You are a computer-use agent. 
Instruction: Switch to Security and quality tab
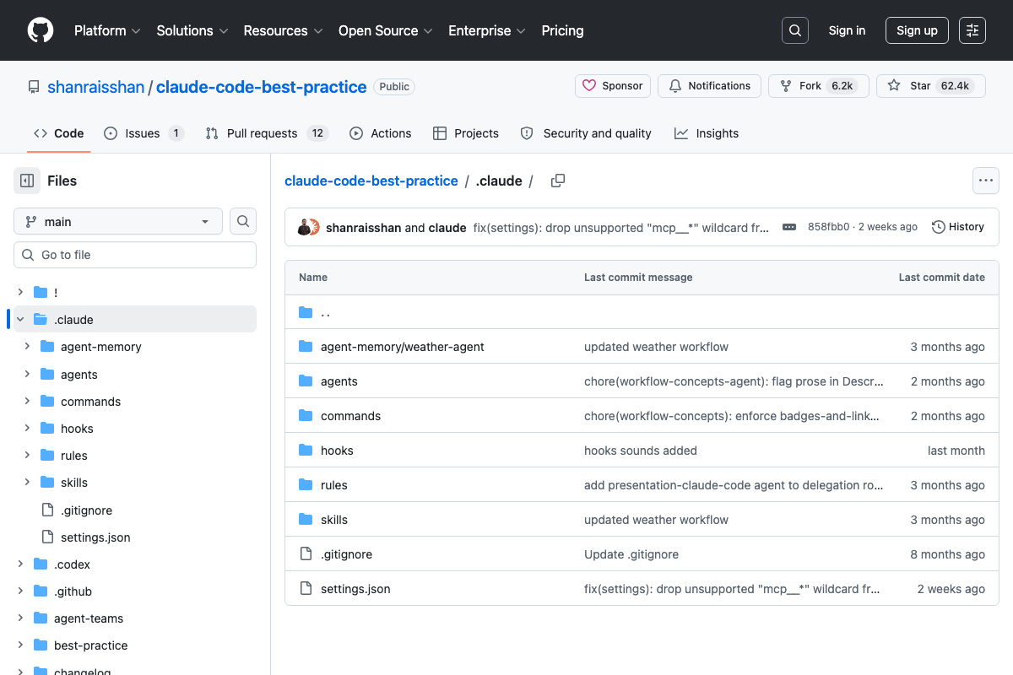click(586, 133)
